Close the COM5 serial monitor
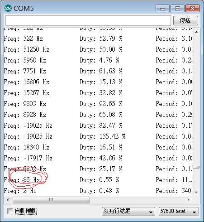The image size is (204, 222). pos(192,9)
